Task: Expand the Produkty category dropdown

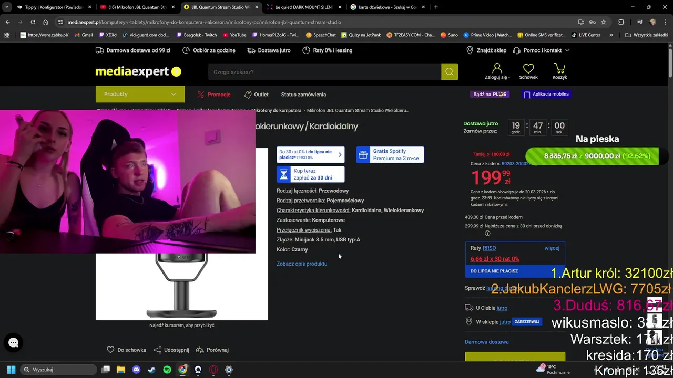Action: pos(140,94)
